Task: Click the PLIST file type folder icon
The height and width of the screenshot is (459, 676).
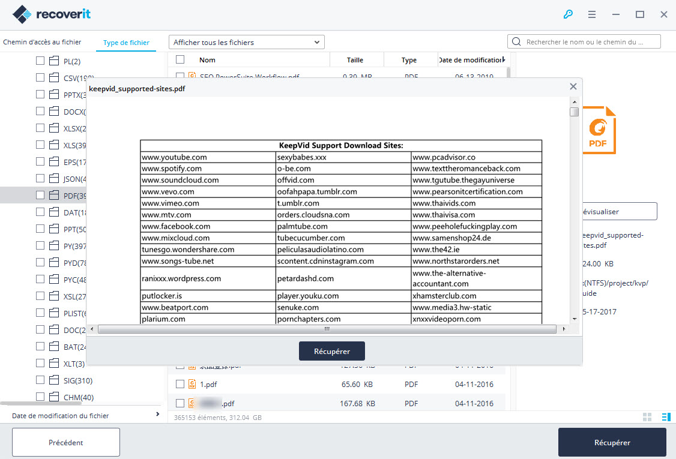Action: [54, 313]
